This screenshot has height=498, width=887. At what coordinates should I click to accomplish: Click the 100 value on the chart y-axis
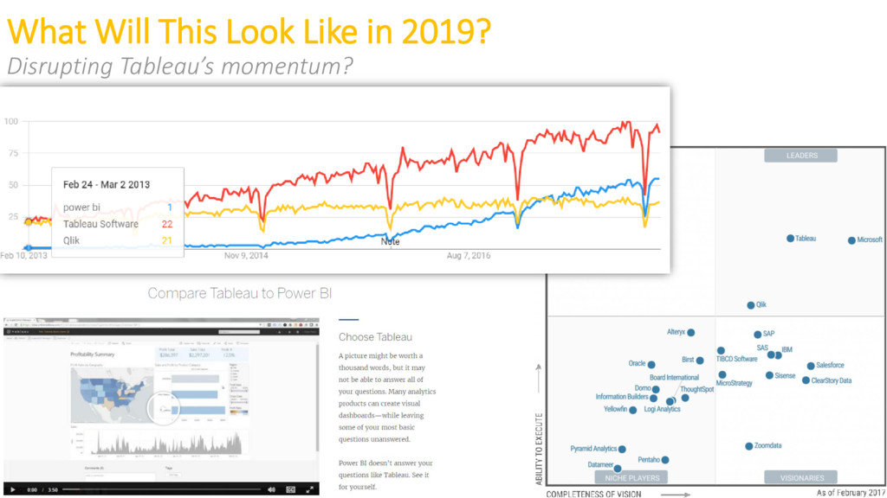pos(11,121)
